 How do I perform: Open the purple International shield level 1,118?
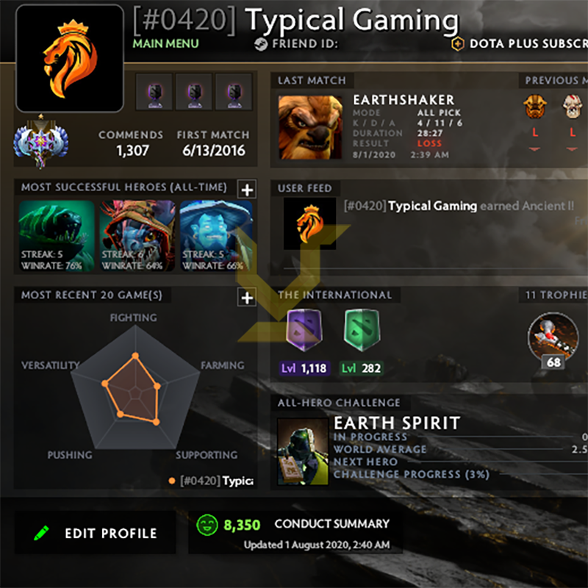coord(304,330)
